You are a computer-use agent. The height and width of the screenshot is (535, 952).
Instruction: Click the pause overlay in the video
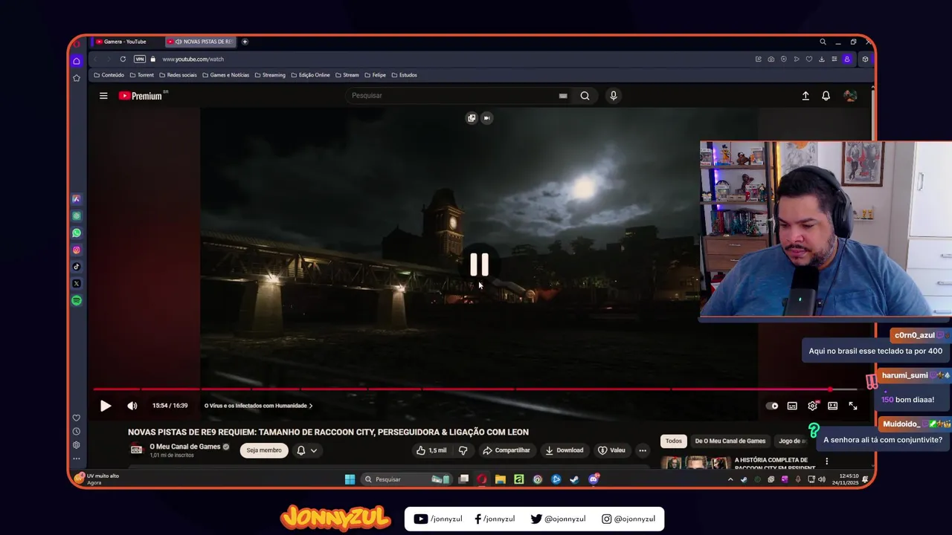click(x=479, y=265)
